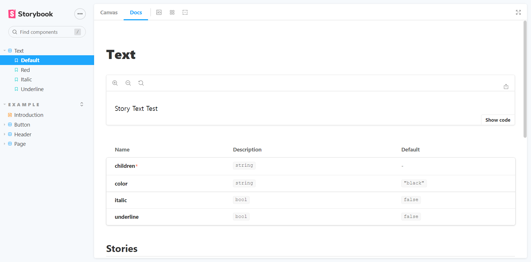Zoom out on the story preview
Viewport: 531px width, 262px height.
click(x=128, y=83)
